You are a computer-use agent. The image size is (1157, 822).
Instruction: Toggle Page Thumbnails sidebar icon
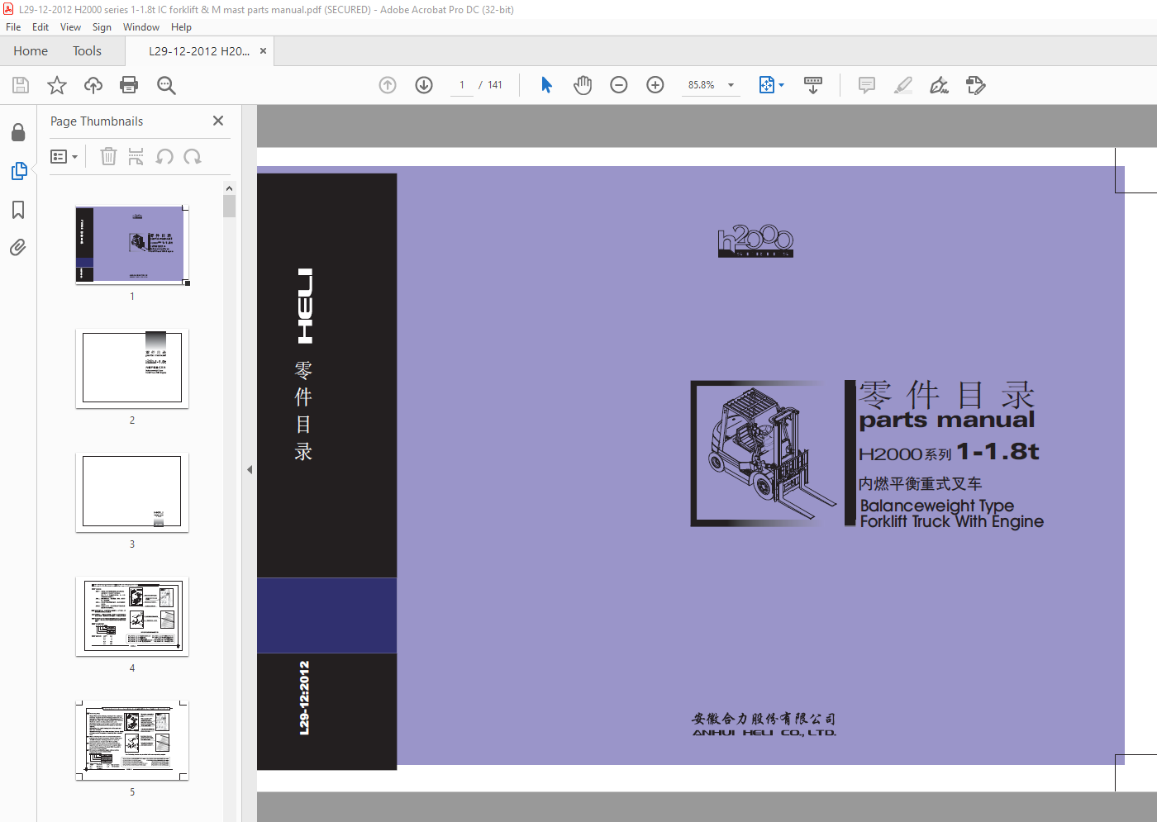(18, 171)
